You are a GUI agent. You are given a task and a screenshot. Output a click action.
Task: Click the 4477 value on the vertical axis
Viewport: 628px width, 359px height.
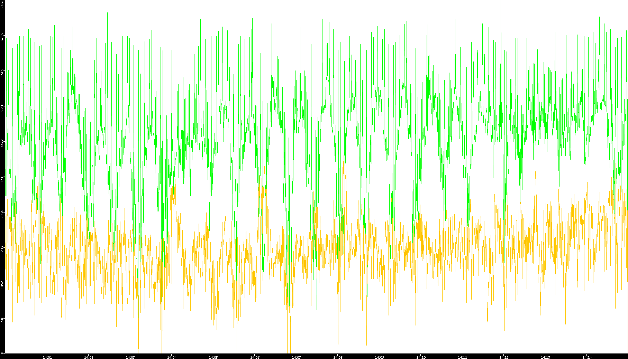(x=2, y=143)
